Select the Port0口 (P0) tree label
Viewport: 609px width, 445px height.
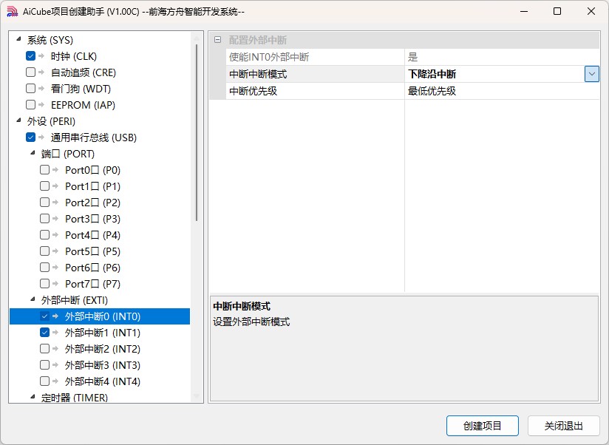tap(92, 170)
